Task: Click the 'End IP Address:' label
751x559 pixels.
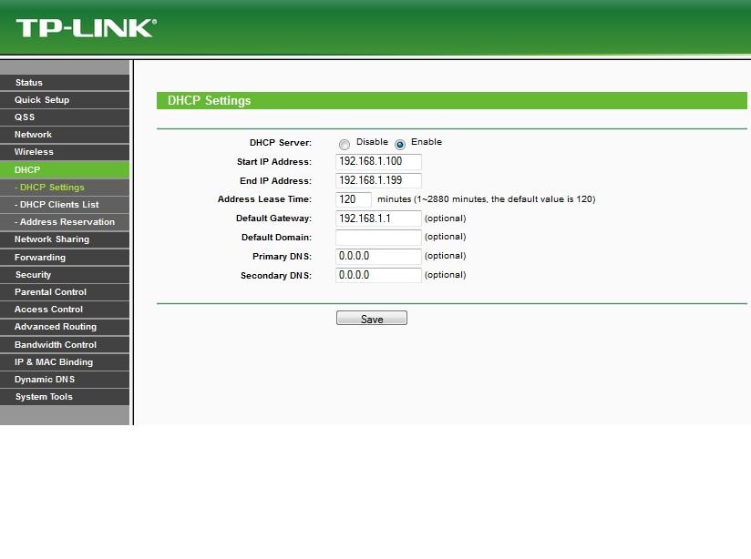Action: tap(275, 181)
